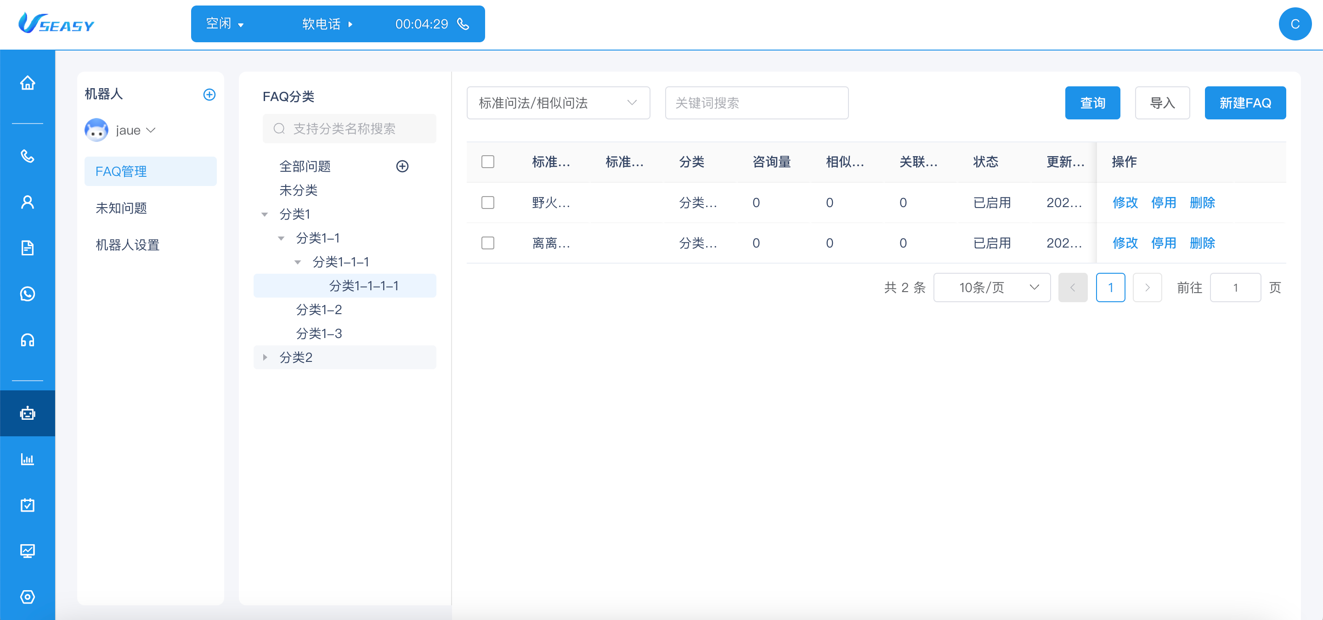Expand the 分类2 tree node arrow
Screen dimensions: 1323x620
(265, 357)
